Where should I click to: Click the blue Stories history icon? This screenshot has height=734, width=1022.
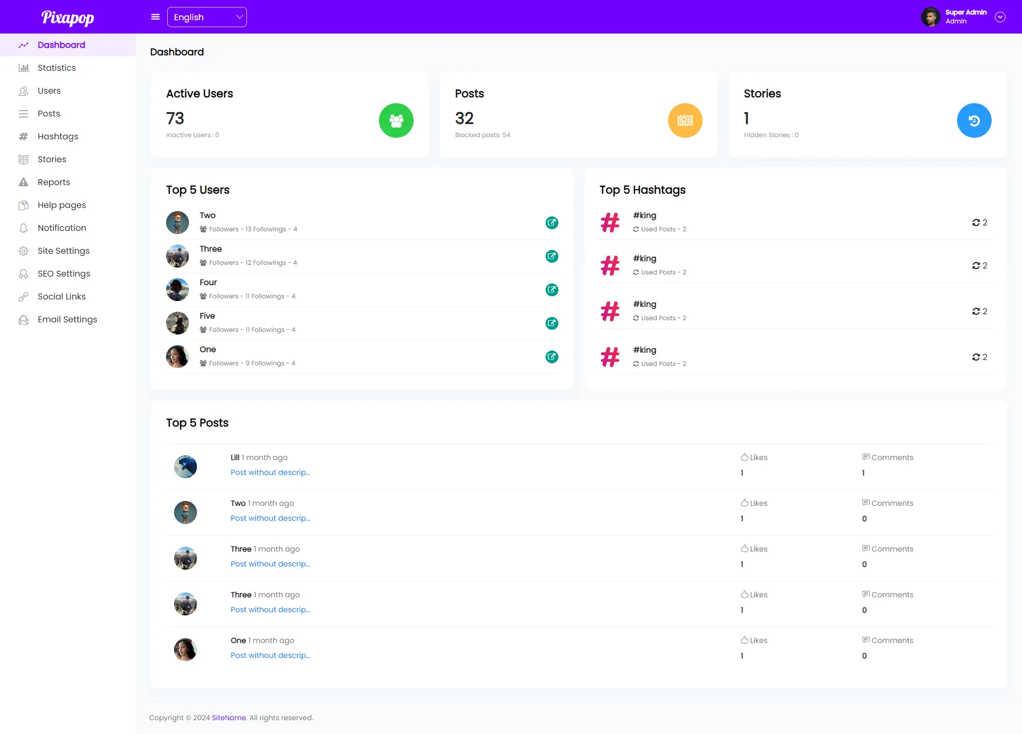point(974,120)
